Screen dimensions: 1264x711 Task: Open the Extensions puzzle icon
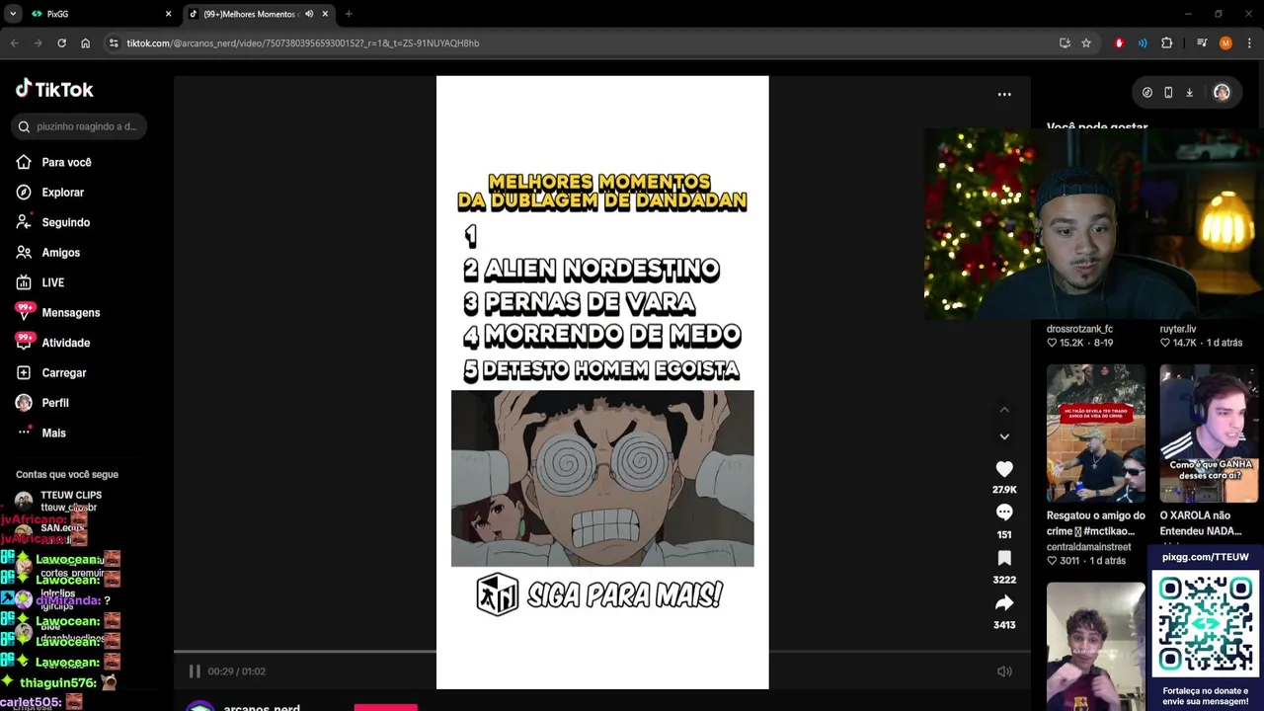pyautogui.click(x=1167, y=43)
